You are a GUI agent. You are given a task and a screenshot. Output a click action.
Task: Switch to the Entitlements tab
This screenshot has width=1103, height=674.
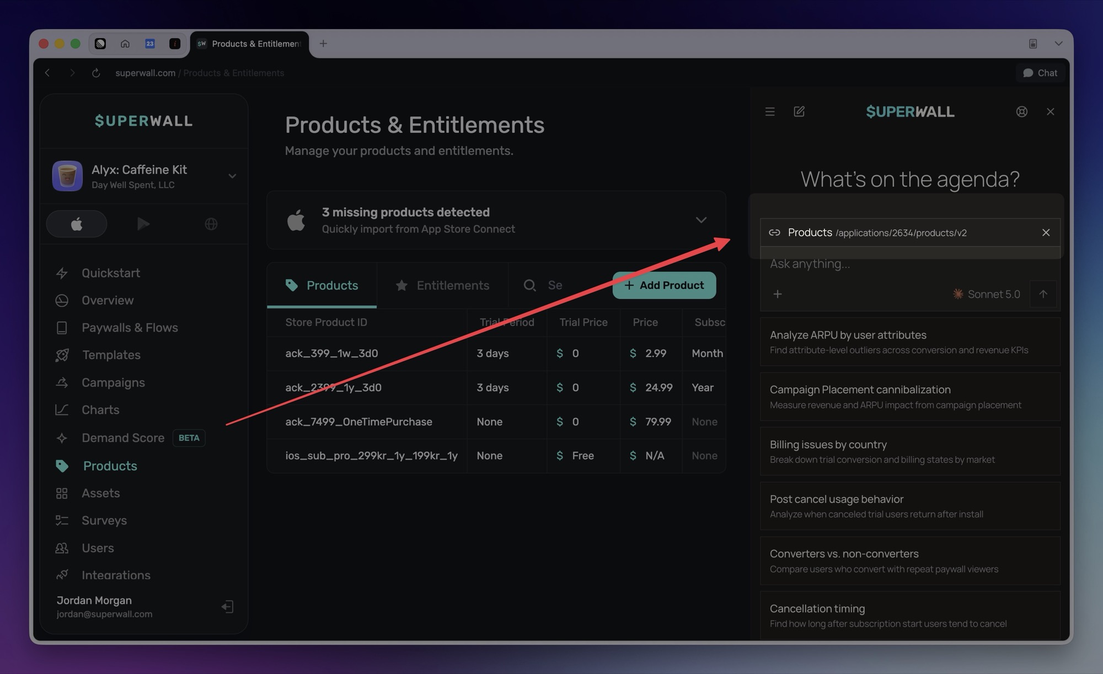pyautogui.click(x=442, y=285)
